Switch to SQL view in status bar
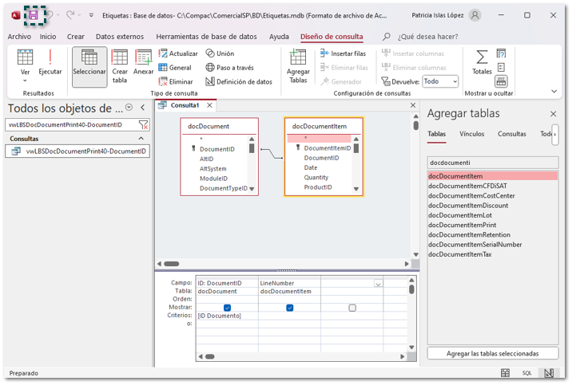Image resolution: width=572 pixels, height=385 pixels. tap(527, 373)
